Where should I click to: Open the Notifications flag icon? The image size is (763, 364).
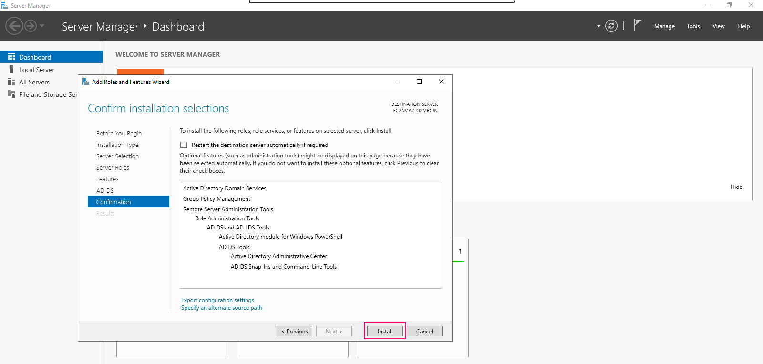(637, 25)
